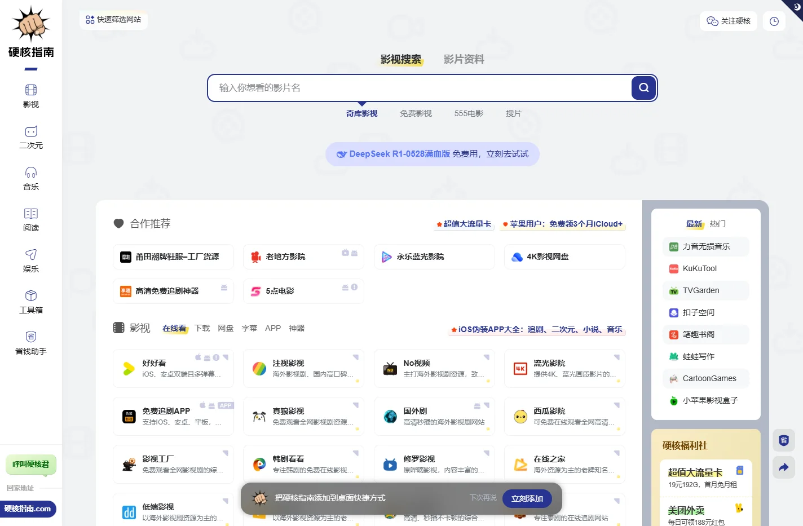
Task: Expand corner arrow on 在线之家 card
Action: 617,453
